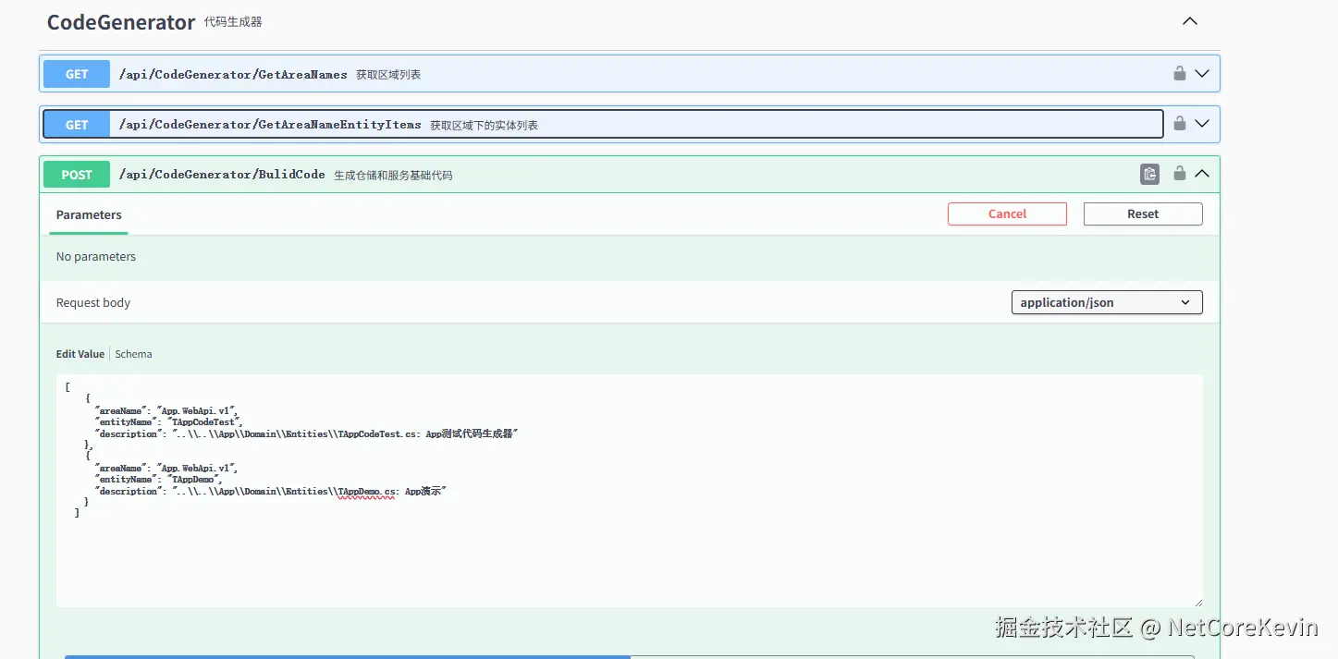Collapse the BulidCode endpoint chevron
The image size is (1338, 659).
tap(1202, 174)
